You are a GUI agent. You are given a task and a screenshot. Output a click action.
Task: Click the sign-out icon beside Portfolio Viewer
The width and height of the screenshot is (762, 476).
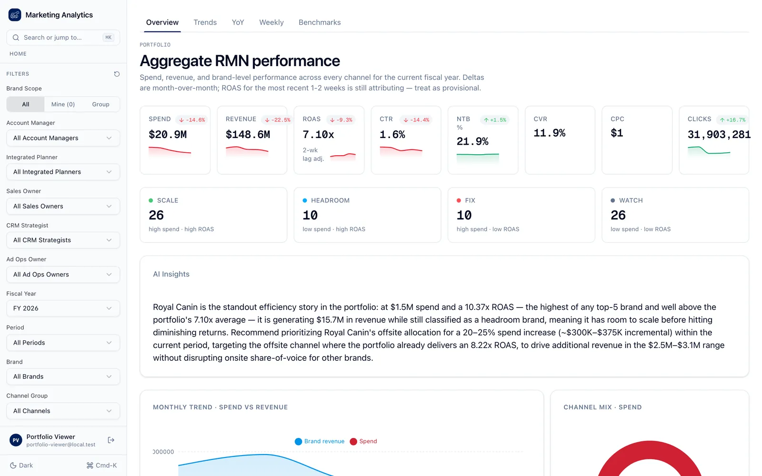click(111, 440)
